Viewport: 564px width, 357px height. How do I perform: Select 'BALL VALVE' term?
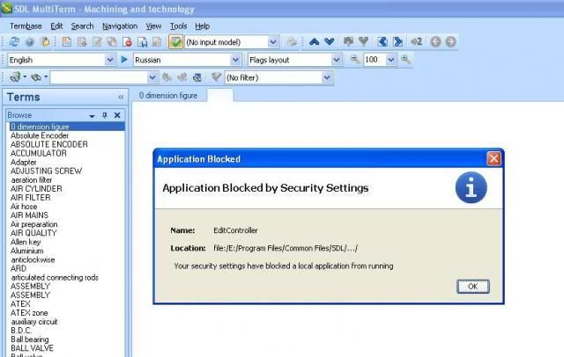click(32, 348)
